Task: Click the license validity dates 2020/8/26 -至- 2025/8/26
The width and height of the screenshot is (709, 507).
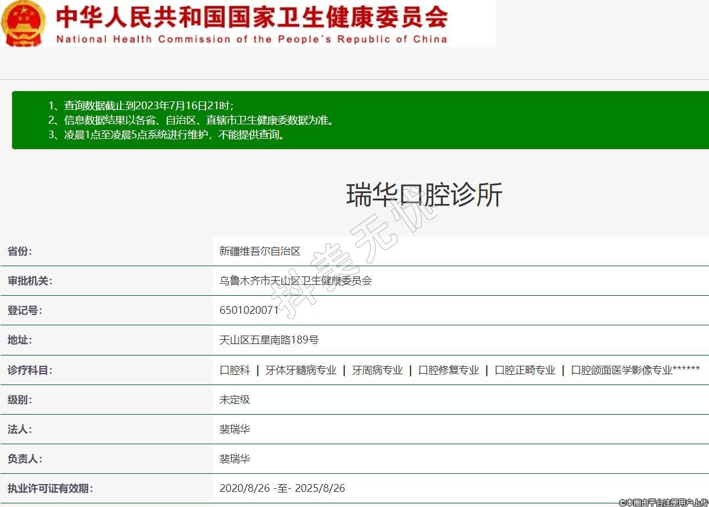Action: pyautogui.click(x=282, y=488)
